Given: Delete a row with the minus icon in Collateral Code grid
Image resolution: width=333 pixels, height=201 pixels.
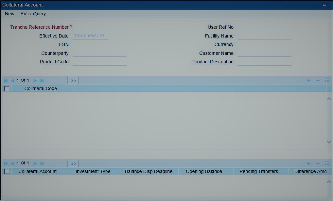Looking at the screenshot, I should tap(317, 80).
